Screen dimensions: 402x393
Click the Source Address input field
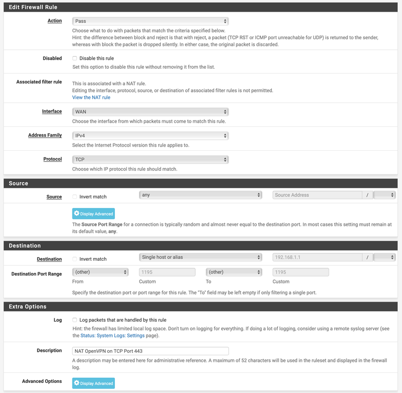click(x=317, y=195)
